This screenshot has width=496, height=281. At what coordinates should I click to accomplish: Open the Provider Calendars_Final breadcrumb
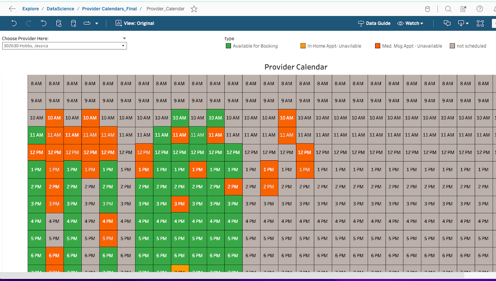click(109, 9)
